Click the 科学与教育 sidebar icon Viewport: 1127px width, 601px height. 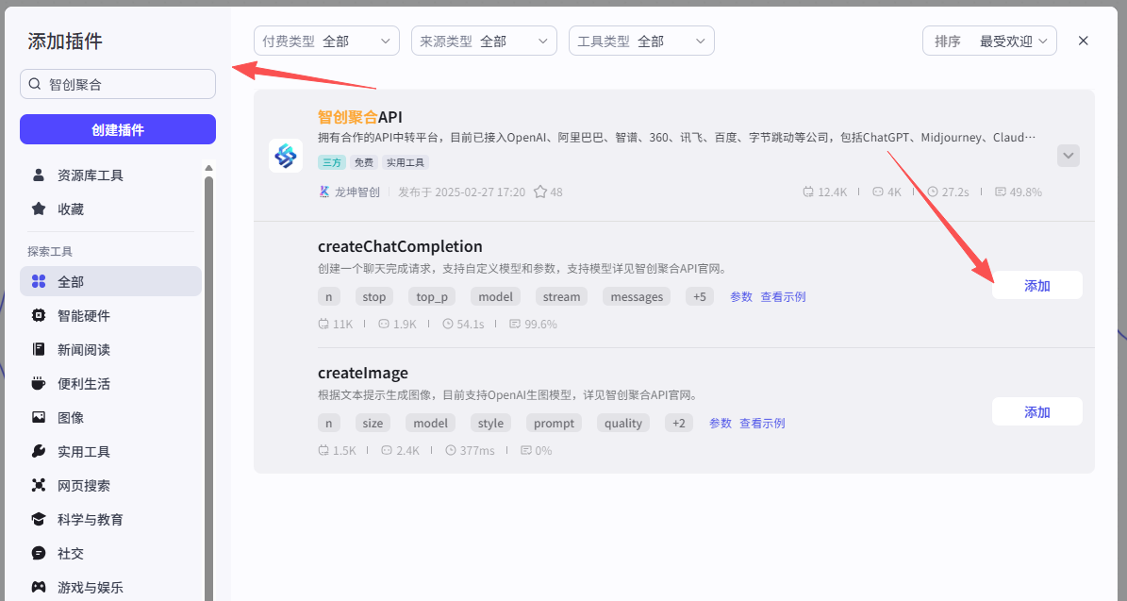[38, 519]
